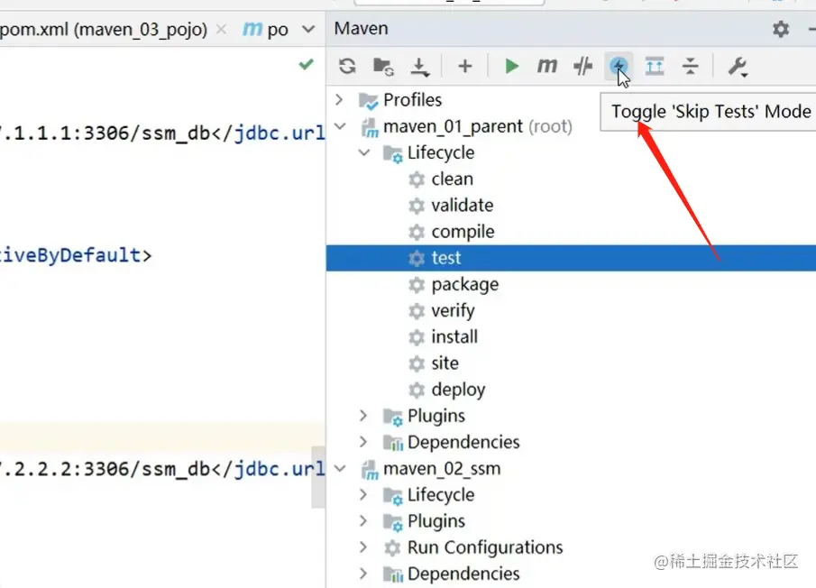The width and height of the screenshot is (816, 588).
Task: Switch to pom.xml (maven_03_pojo) tab
Action: point(104,29)
